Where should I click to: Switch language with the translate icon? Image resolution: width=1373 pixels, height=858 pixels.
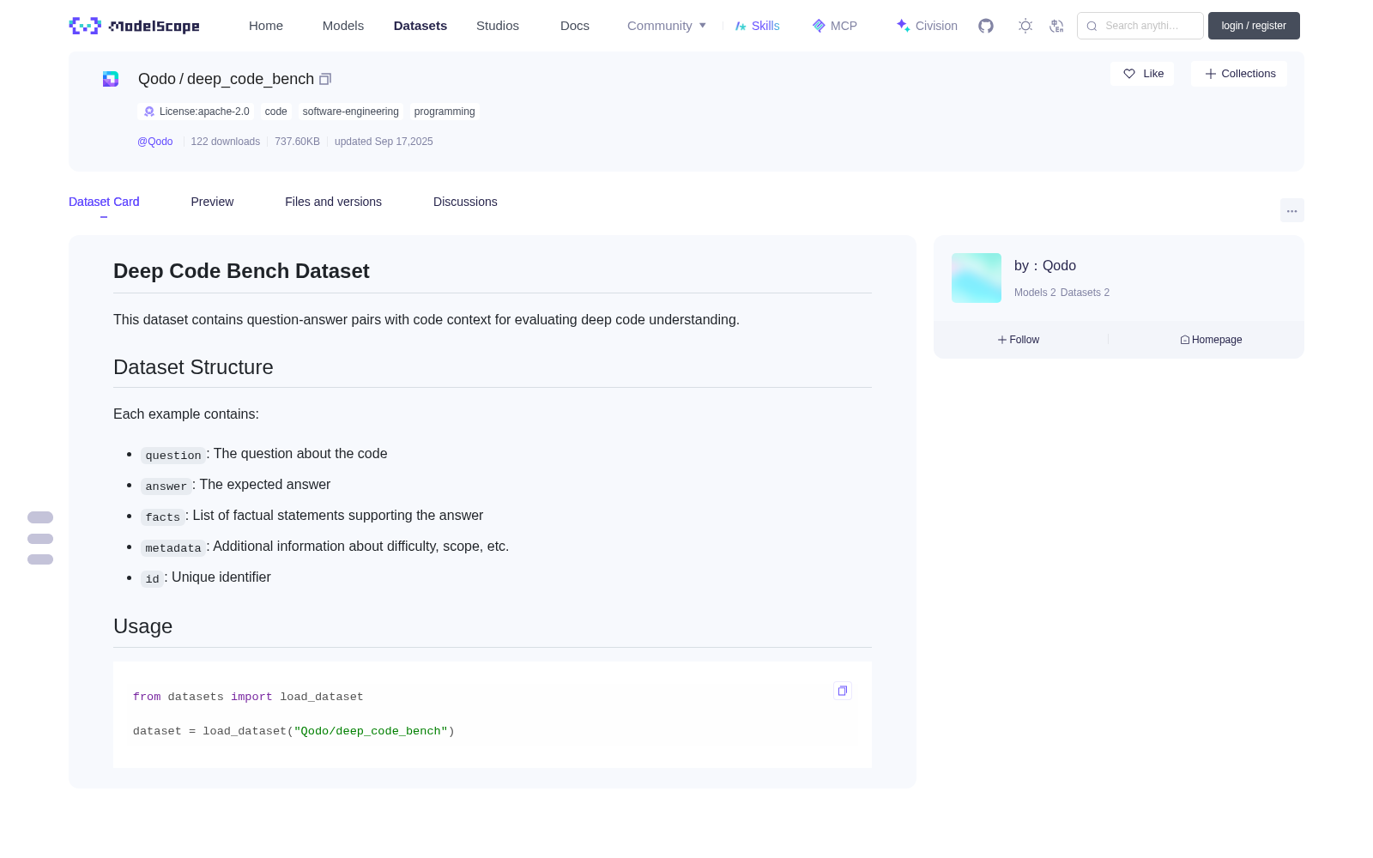[x=1056, y=26]
